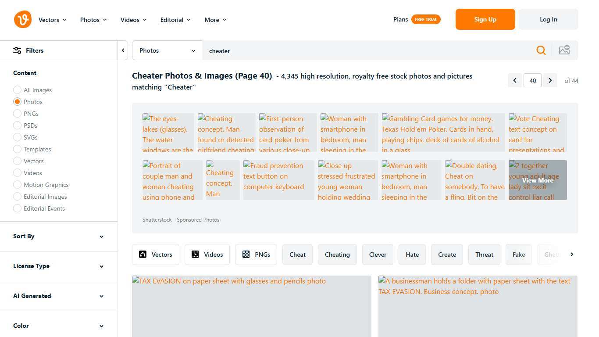Open reverse image search with the image icon

coord(564,50)
